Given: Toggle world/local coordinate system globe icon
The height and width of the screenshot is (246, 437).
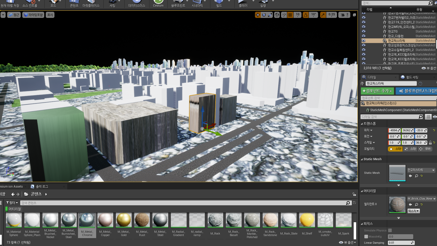Looking at the screenshot, I should tap(277, 15).
